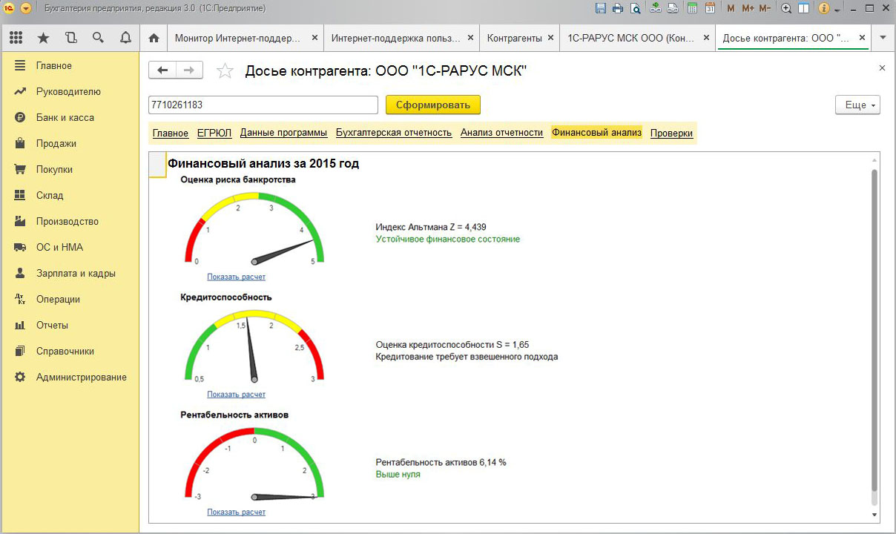Open the Еще dropdown menu
896x534 pixels.
(x=857, y=105)
